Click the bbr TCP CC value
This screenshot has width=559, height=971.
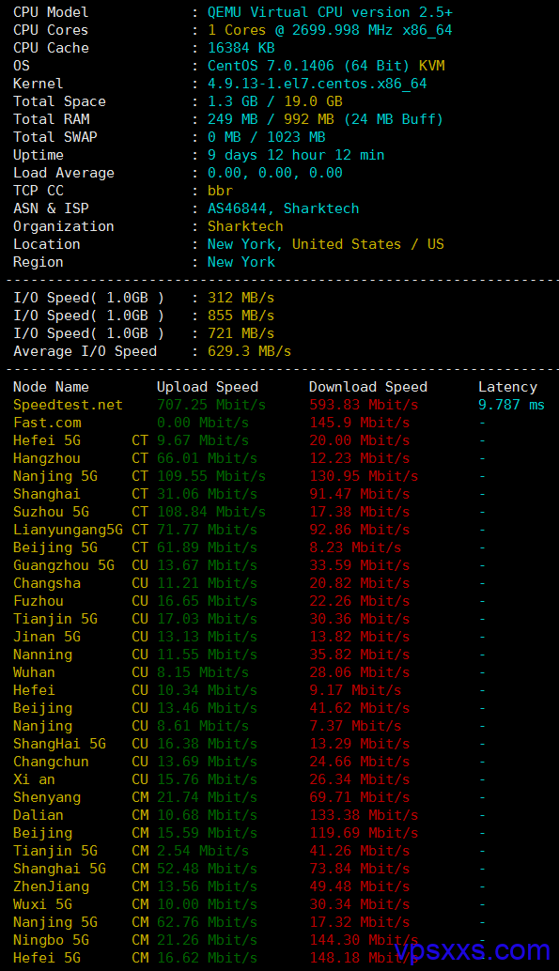(x=220, y=191)
